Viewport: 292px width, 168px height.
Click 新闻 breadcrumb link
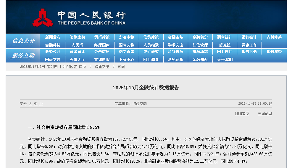(x=121, y=67)
